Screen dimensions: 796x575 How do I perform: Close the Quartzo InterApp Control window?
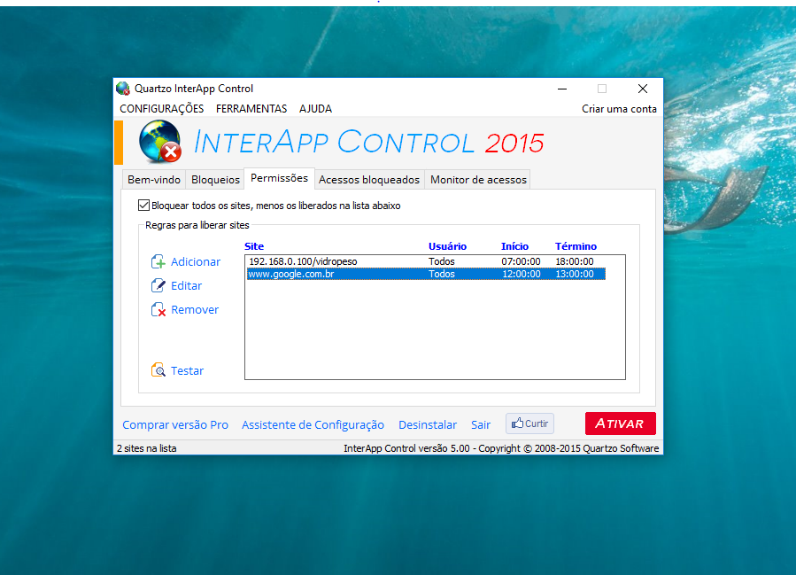(642, 89)
